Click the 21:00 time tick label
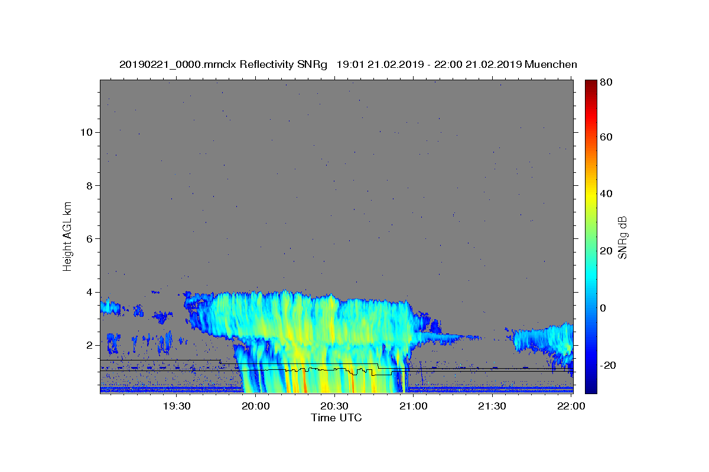709x472 pixels. click(x=413, y=406)
